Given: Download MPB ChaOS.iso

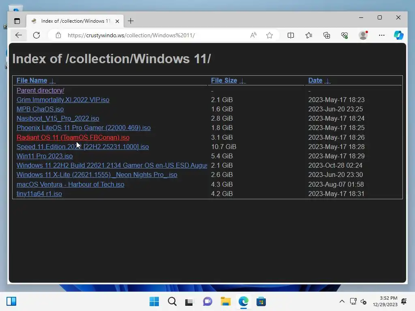Looking at the screenshot, I should coord(40,109).
